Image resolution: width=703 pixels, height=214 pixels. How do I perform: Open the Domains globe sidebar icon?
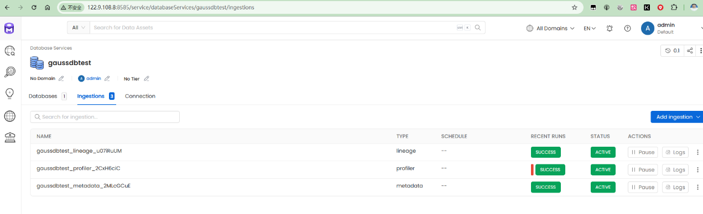[10, 116]
